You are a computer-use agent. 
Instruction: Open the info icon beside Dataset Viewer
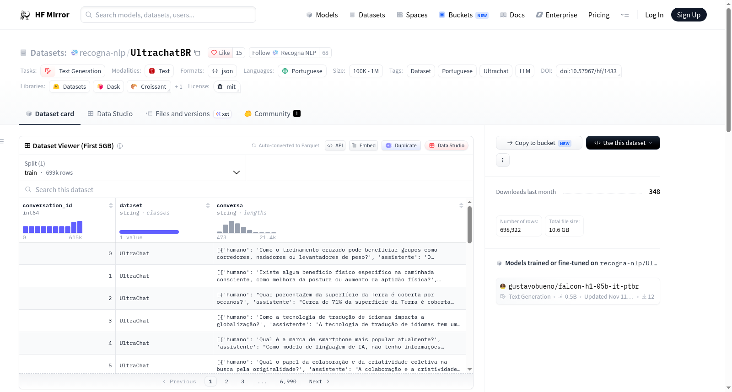120,146
